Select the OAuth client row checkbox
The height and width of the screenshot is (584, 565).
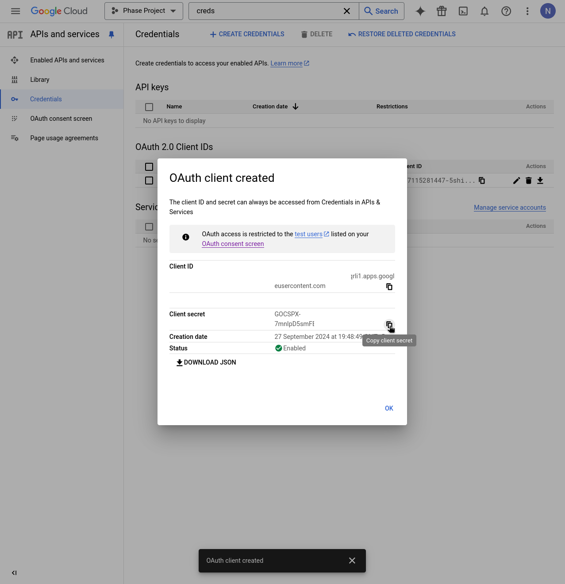pos(149,181)
